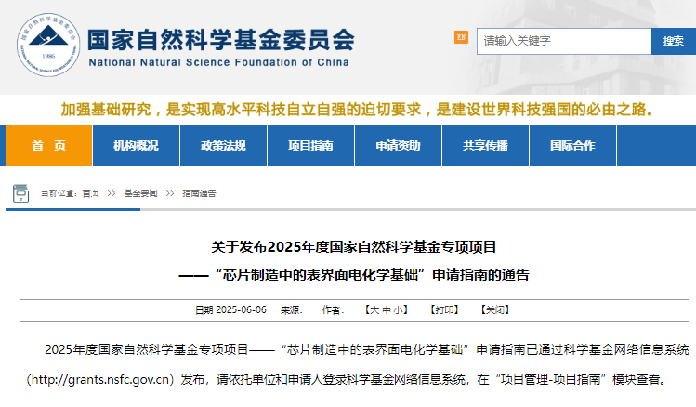Open the 申请资助 menu item
The width and height of the screenshot is (696, 407).
398,146
